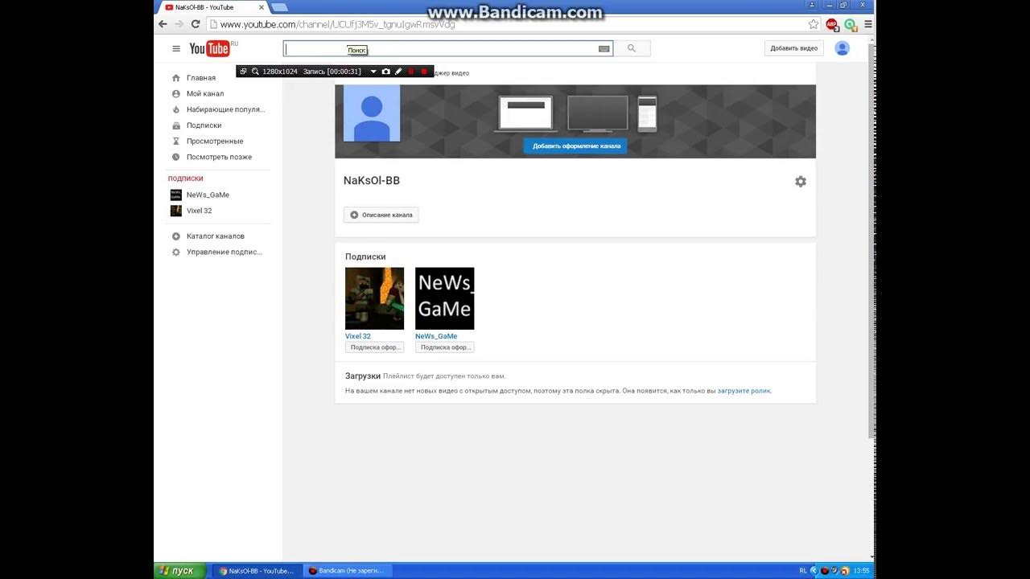Open the Bandicam dropdown arrow
The height and width of the screenshot is (579, 1030).
pos(373,72)
